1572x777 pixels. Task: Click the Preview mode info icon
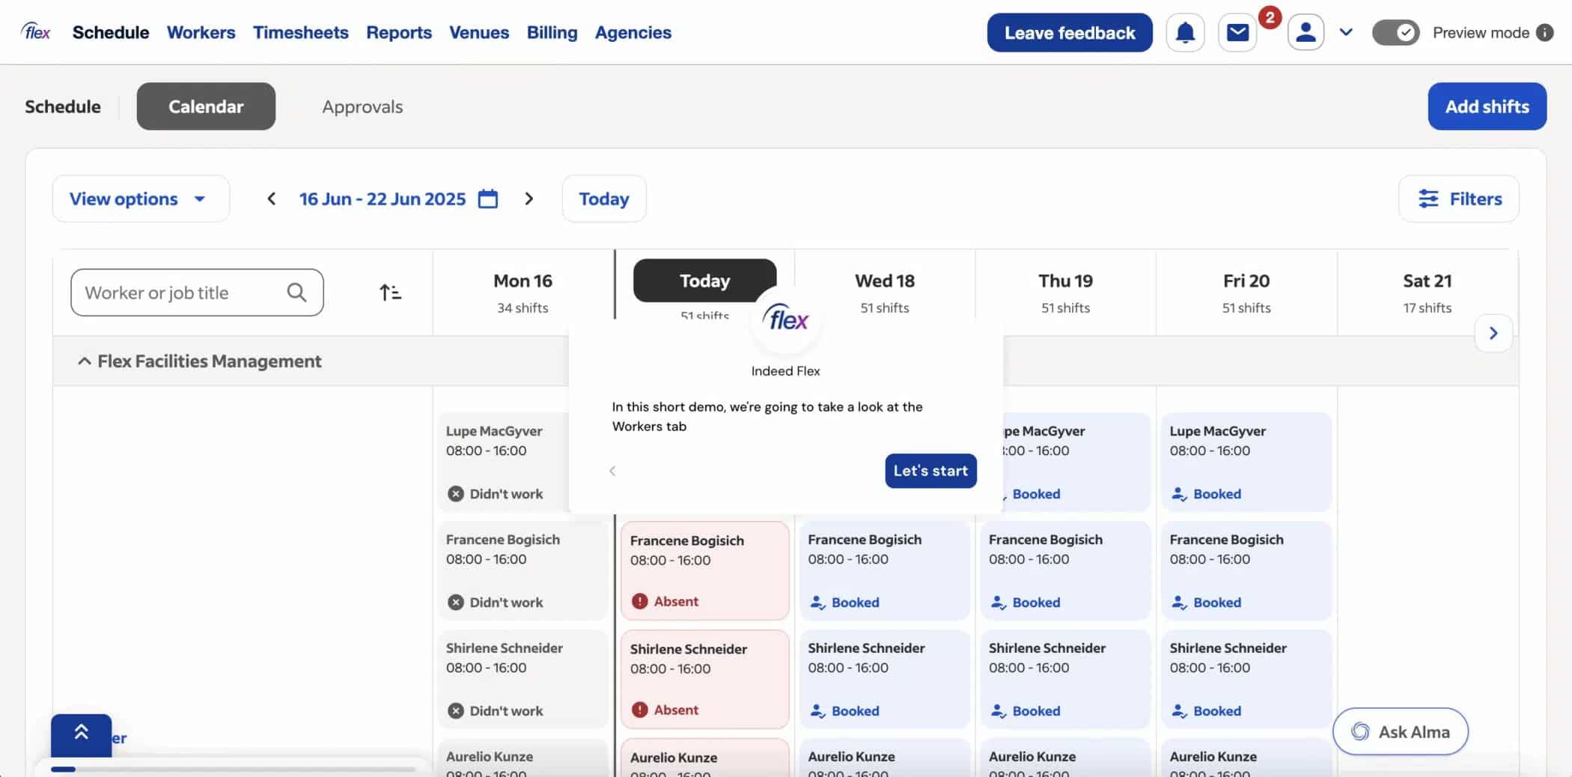[1544, 33]
